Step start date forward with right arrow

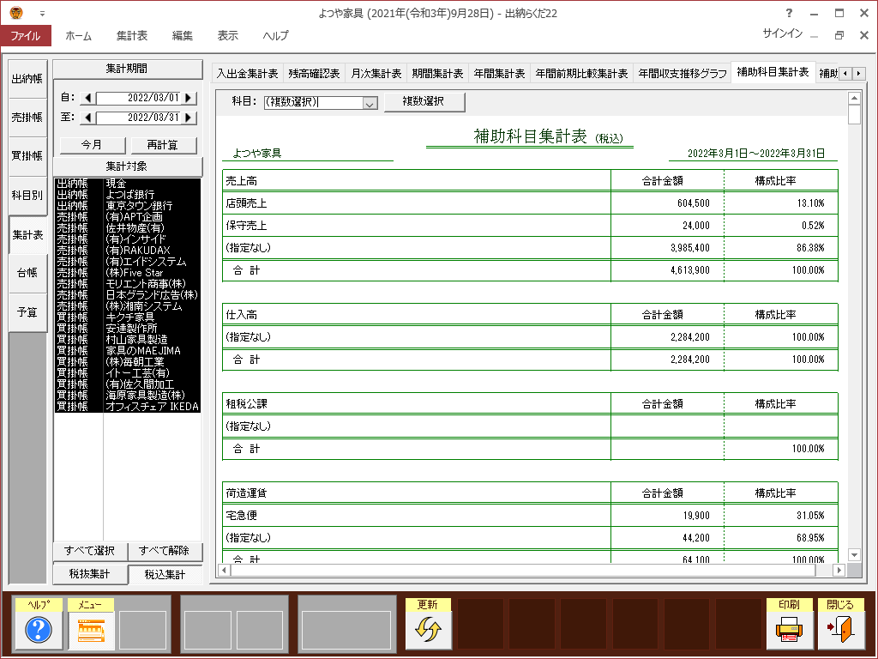(189, 98)
